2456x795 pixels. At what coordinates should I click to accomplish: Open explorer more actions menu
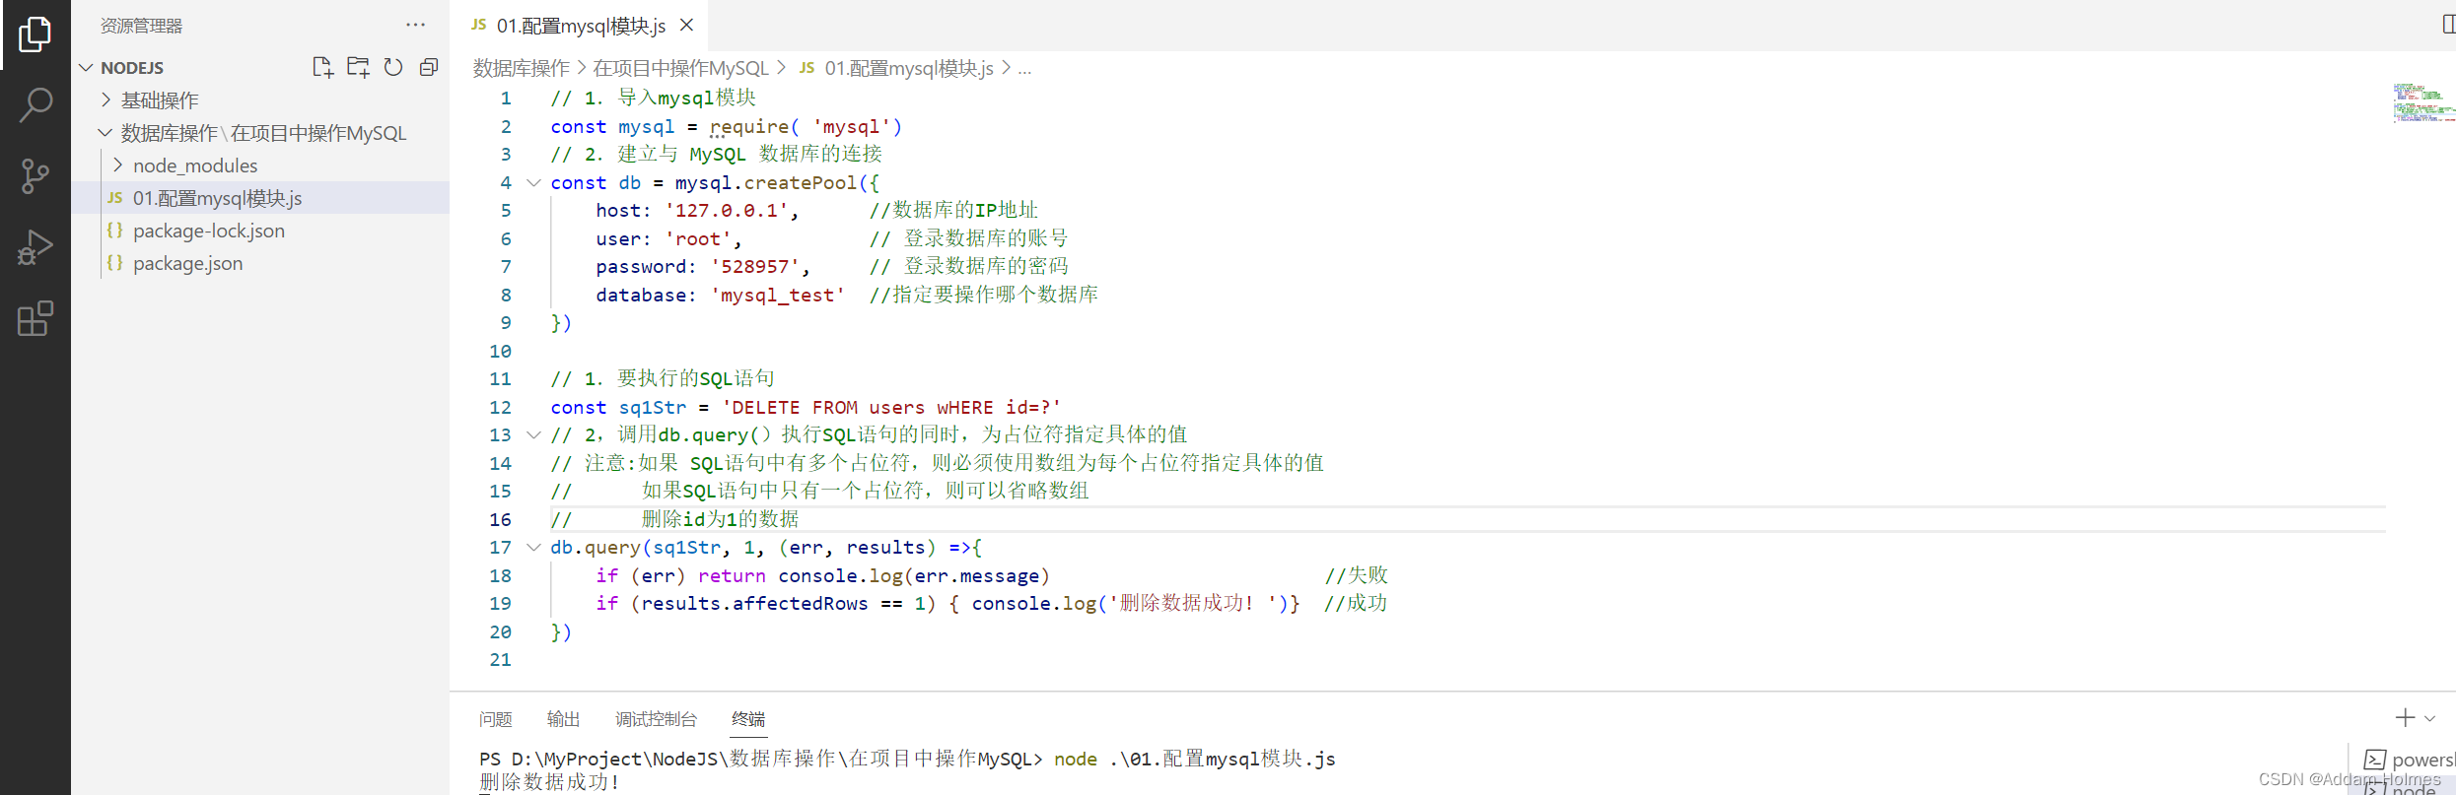[x=416, y=25]
